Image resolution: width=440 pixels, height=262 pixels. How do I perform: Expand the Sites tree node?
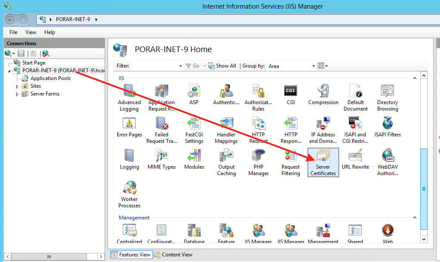[18, 86]
